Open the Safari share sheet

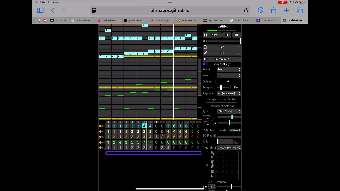[x=274, y=10]
